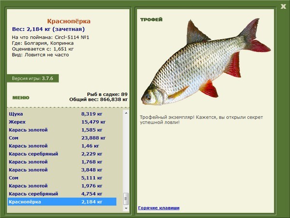
Task: Click the Краснопёрка title heading
Action: click(x=69, y=21)
